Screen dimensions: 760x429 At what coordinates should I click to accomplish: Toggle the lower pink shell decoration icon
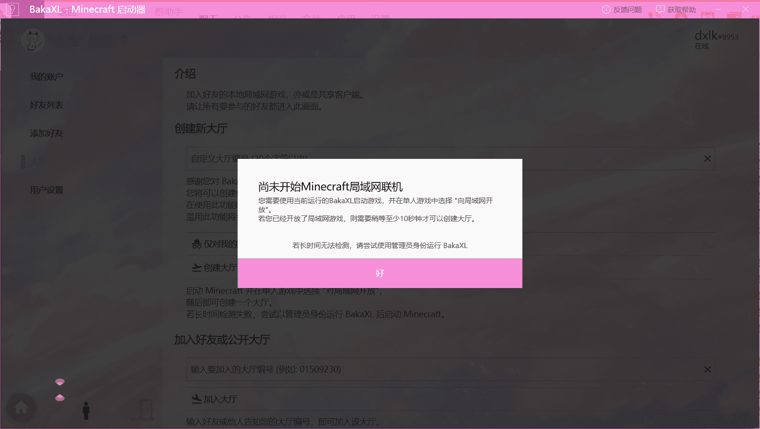pyautogui.click(x=59, y=397)
